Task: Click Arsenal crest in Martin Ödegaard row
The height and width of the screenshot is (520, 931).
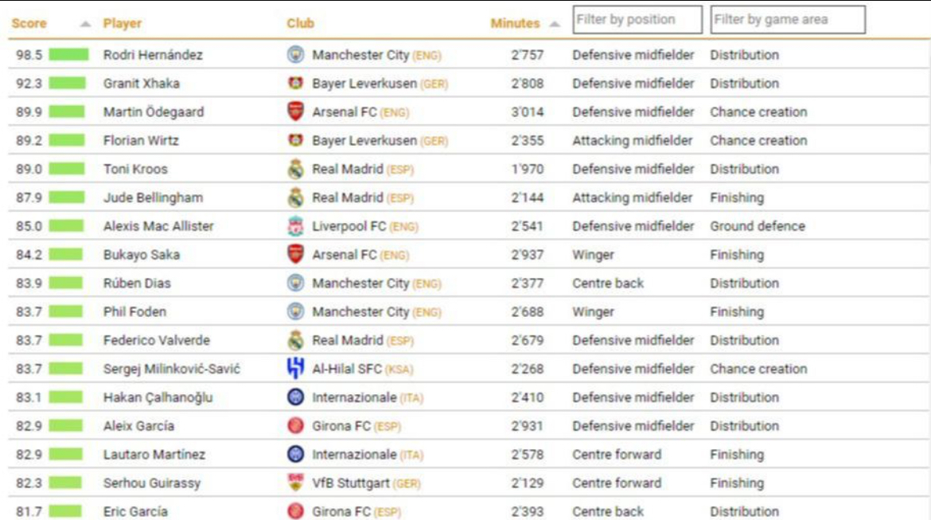Action: (x=295, y=112)
